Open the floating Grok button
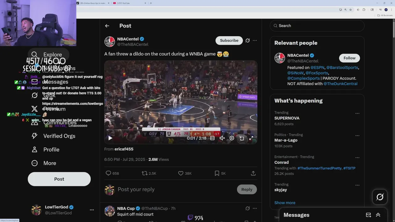This screenshot has height=222, width=395. tap(380, 197)
